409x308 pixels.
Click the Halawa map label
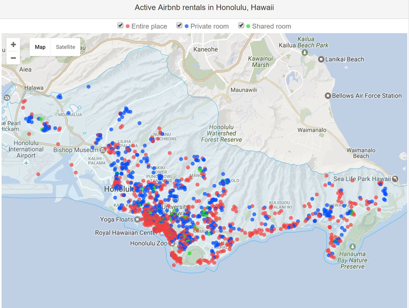34,88
